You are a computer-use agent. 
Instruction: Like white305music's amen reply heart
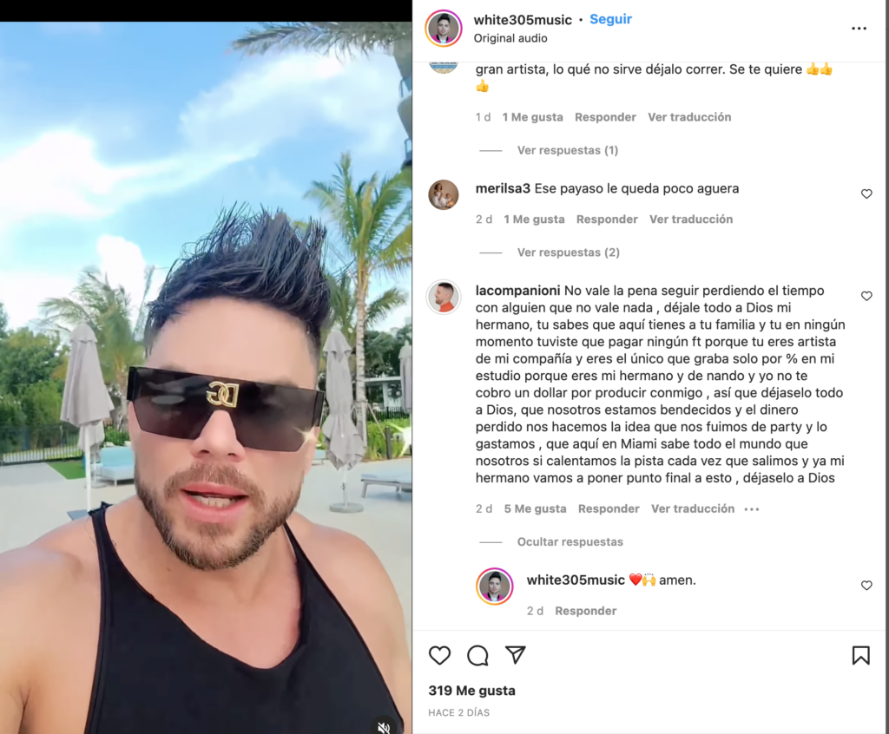point(866,586)
